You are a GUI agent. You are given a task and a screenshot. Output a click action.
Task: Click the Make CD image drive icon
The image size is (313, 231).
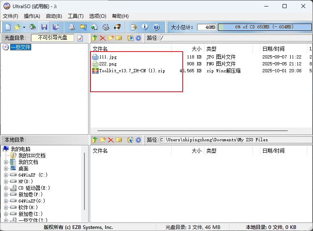71,27
